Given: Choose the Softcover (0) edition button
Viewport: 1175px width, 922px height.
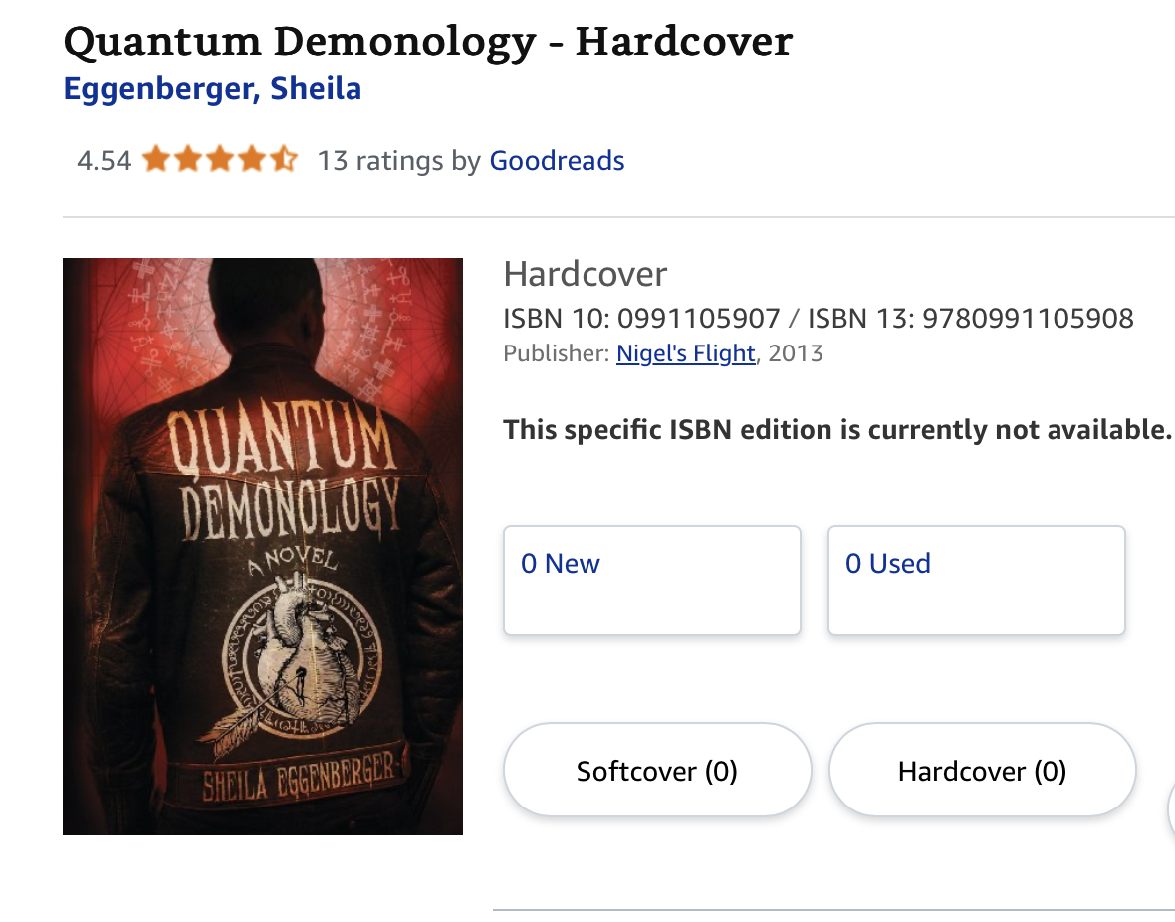Looking at the screenshot, I should [x=657, y=772].
